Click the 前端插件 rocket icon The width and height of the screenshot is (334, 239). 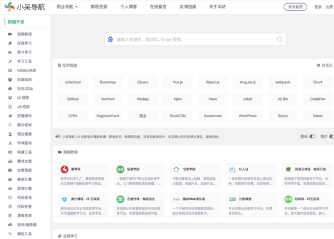[10, 116]
